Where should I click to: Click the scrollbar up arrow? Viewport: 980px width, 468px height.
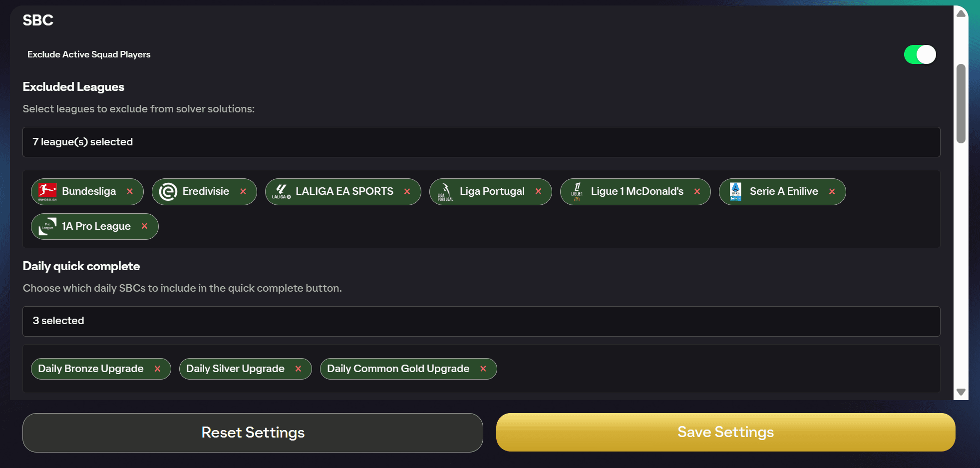tap(961, 13)
